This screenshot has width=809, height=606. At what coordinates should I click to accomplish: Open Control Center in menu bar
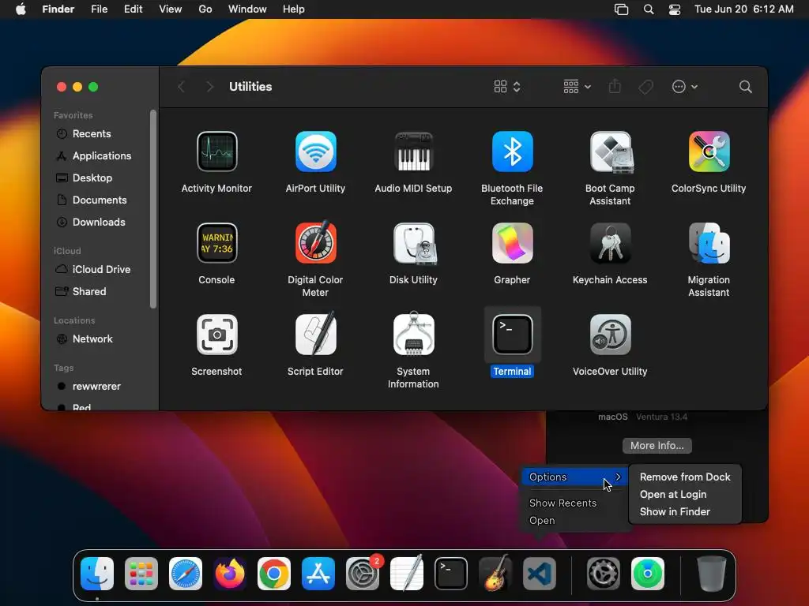675,9
